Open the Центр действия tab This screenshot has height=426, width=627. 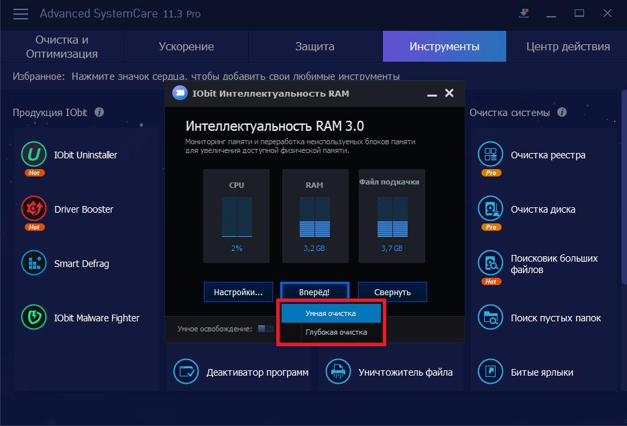tap(568, 46)
